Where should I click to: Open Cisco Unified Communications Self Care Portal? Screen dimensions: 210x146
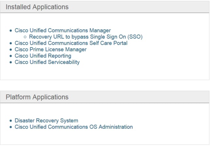[x=71, y=43]
